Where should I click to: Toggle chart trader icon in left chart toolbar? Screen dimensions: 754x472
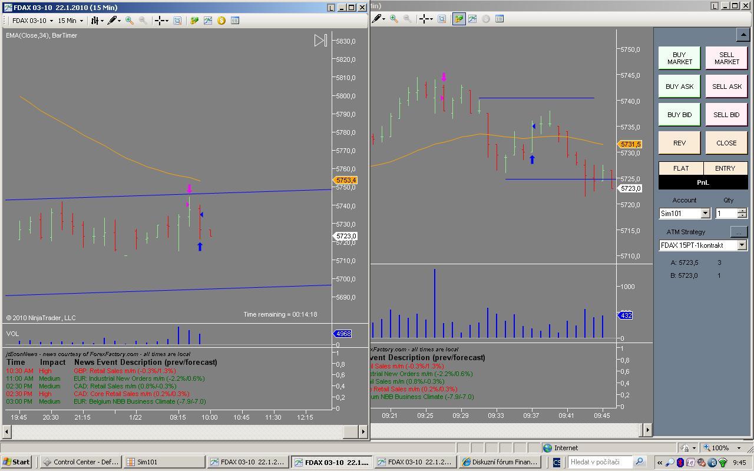(x=194, y=21)
